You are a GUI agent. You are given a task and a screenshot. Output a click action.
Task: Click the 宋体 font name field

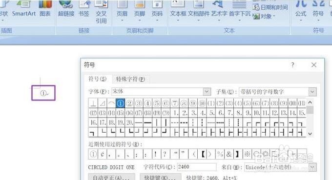coord(157,92)
